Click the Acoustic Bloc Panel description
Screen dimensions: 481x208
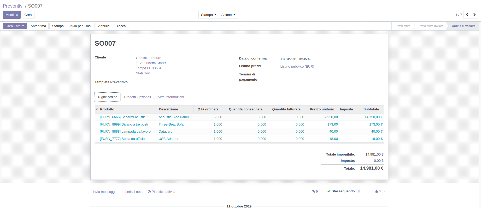[x=173, y=117]
